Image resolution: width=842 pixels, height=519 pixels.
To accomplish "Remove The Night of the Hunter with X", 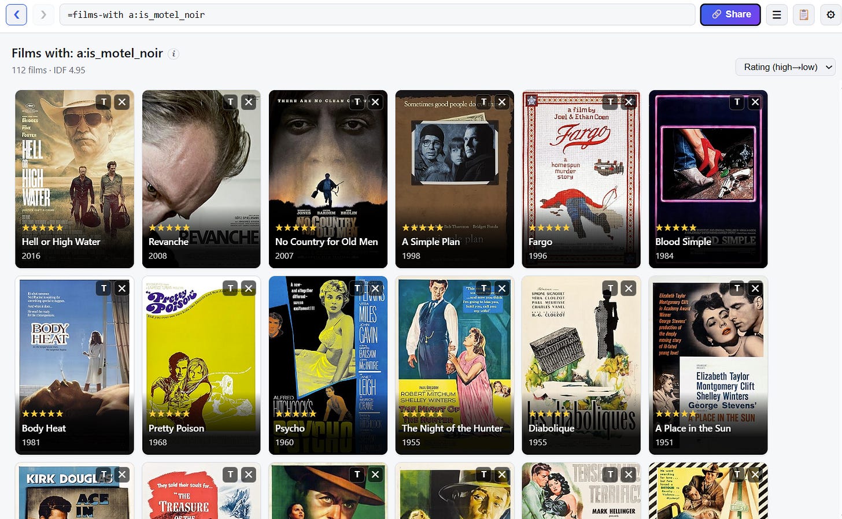I will point(502,288).
